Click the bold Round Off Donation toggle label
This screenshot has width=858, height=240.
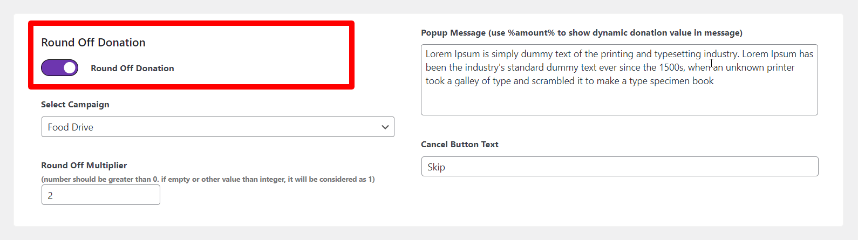(x=132, y=68)
